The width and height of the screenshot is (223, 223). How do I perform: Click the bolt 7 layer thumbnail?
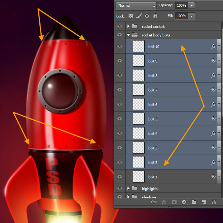(x=139, y=90)
